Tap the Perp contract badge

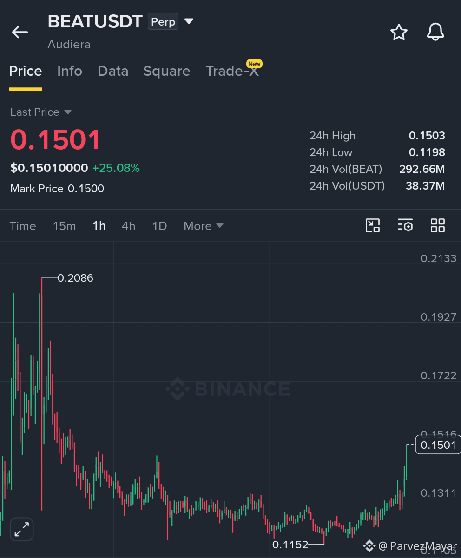tap(163, 22)
